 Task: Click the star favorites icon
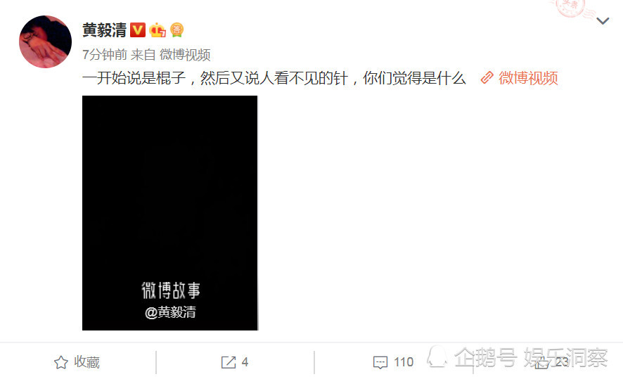(60, 362)
